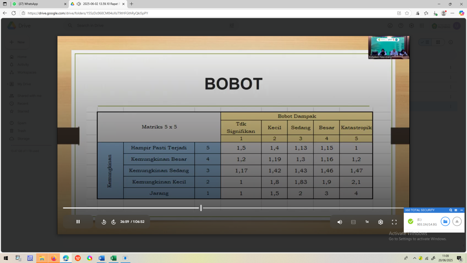The width and height of the screenshot is (467, 263).
Task: Open folder in 360 Total Security popup
Action: tap(445, 221)
